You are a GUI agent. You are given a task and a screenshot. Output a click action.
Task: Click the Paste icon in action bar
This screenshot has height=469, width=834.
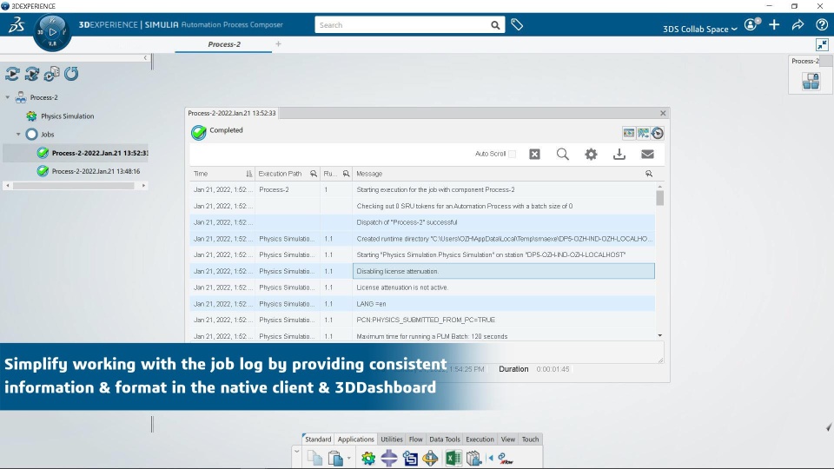pos(335,458)
